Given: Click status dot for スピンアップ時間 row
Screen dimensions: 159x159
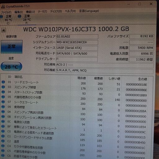Looking at the screenshot, I should (3, 87).
